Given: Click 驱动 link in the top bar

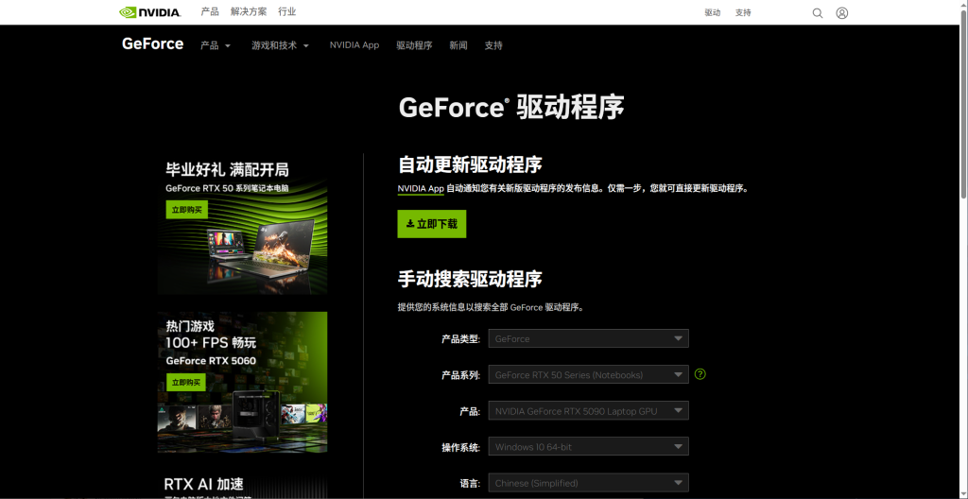Looking at the screenshot, I should (x=713, y=12).
